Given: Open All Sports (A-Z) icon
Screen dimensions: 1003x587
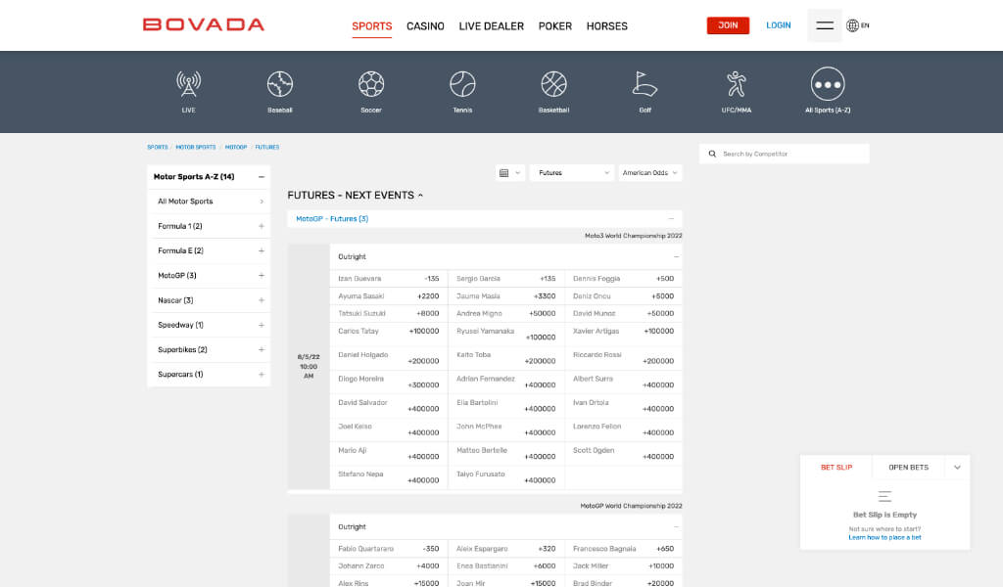Looking at the screenshot, I should tap(828, 84).
